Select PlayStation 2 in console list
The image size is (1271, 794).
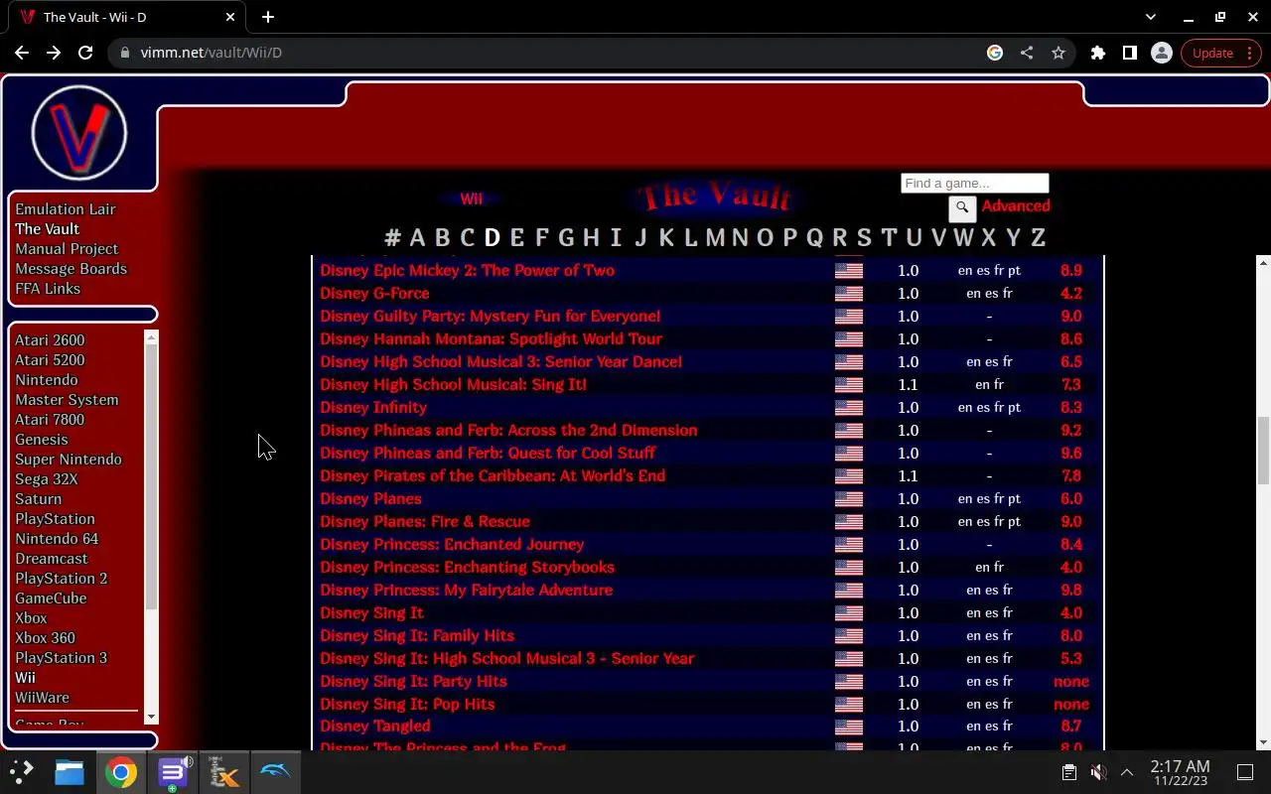(x=61, y=579)
